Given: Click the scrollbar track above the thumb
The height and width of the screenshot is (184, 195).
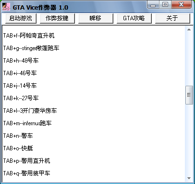Looking at the screenshot, I should pos(189,59).
